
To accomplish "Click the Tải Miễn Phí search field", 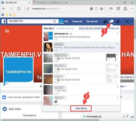I will [30, 21].
